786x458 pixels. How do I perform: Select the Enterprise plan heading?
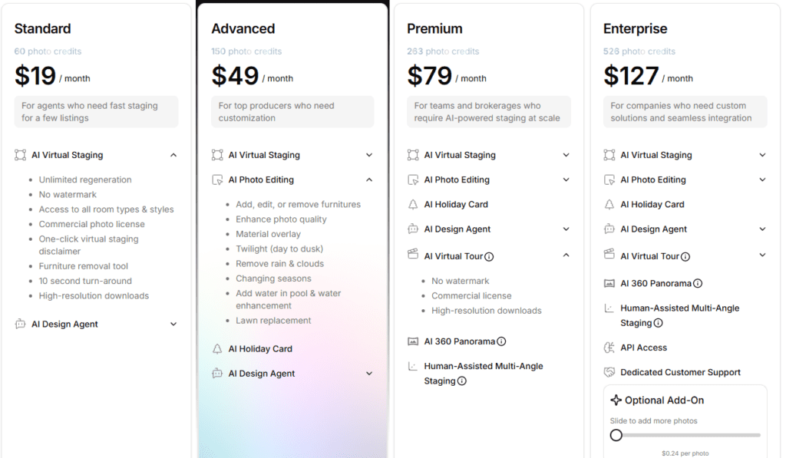(x=636, y=28)
